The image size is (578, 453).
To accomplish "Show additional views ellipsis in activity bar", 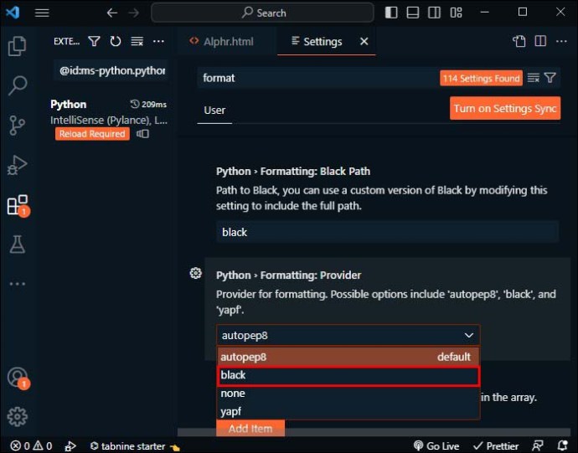I will [x=18, y=284].
